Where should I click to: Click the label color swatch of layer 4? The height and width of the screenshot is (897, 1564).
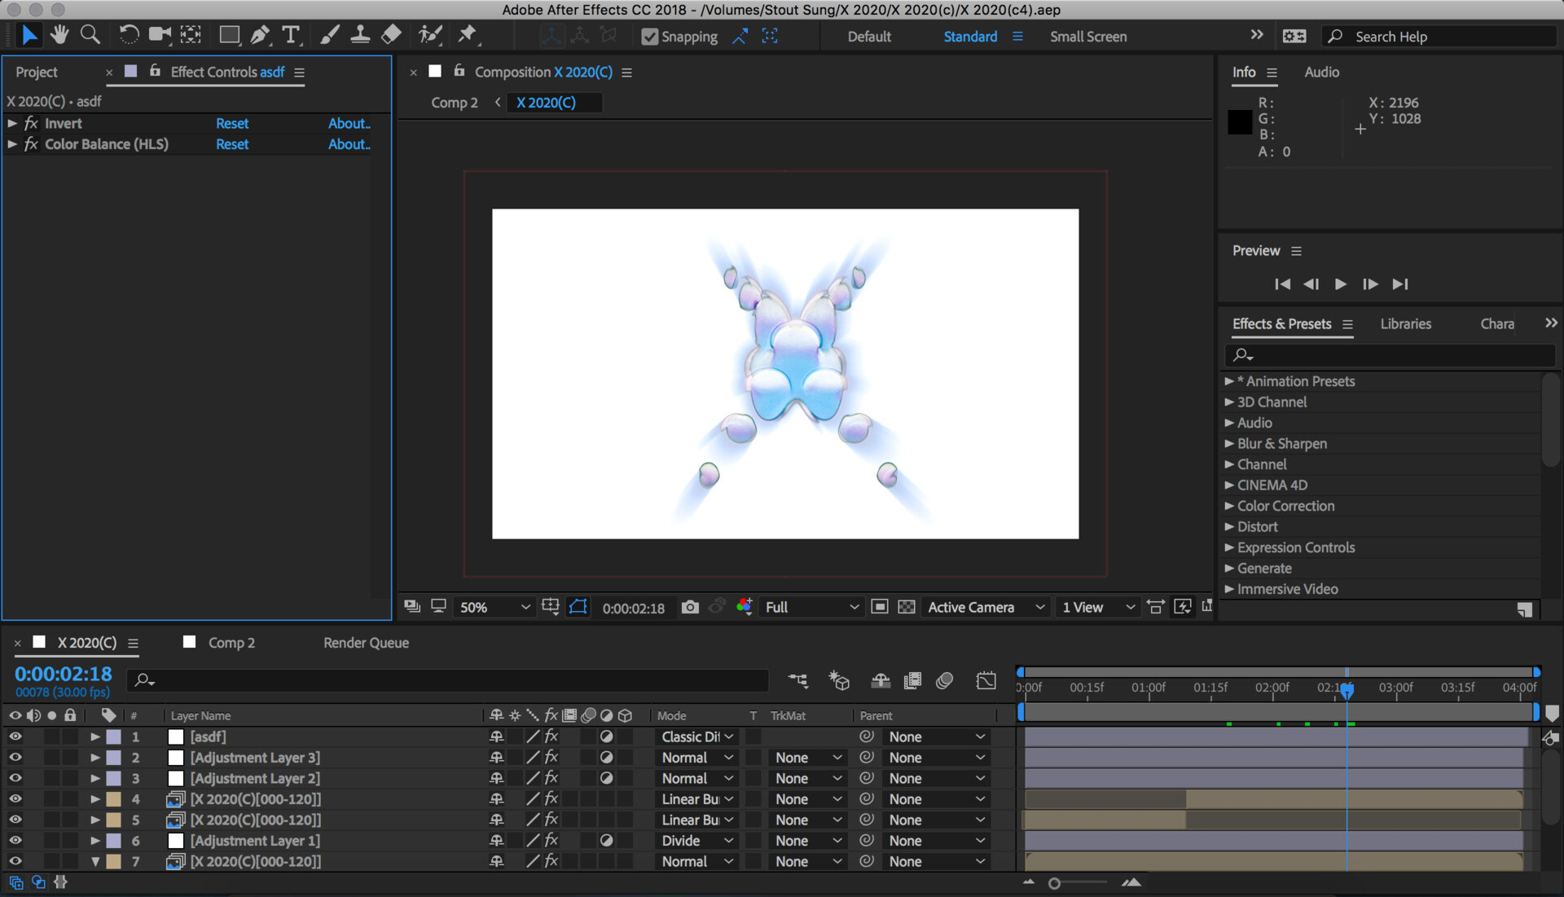coord(114,799)
